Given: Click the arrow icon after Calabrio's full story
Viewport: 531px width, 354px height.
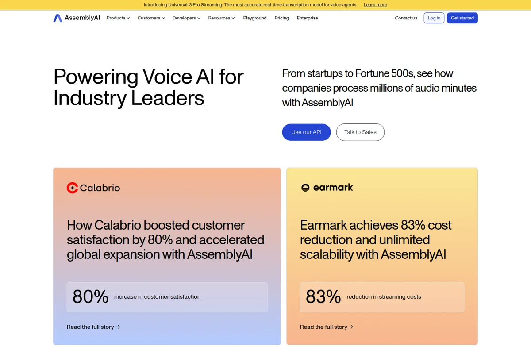Looking at the screenshot, I should point(118,327).
